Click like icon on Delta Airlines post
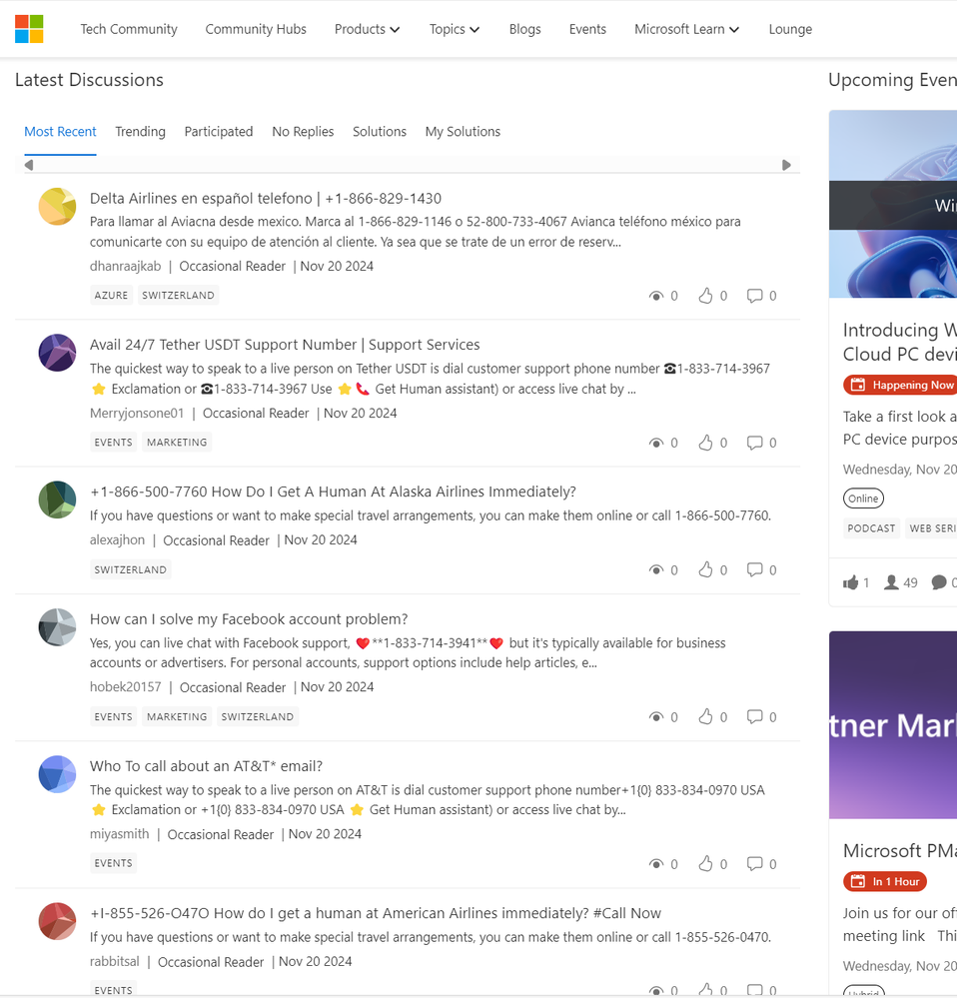 [x=705, y=296]
